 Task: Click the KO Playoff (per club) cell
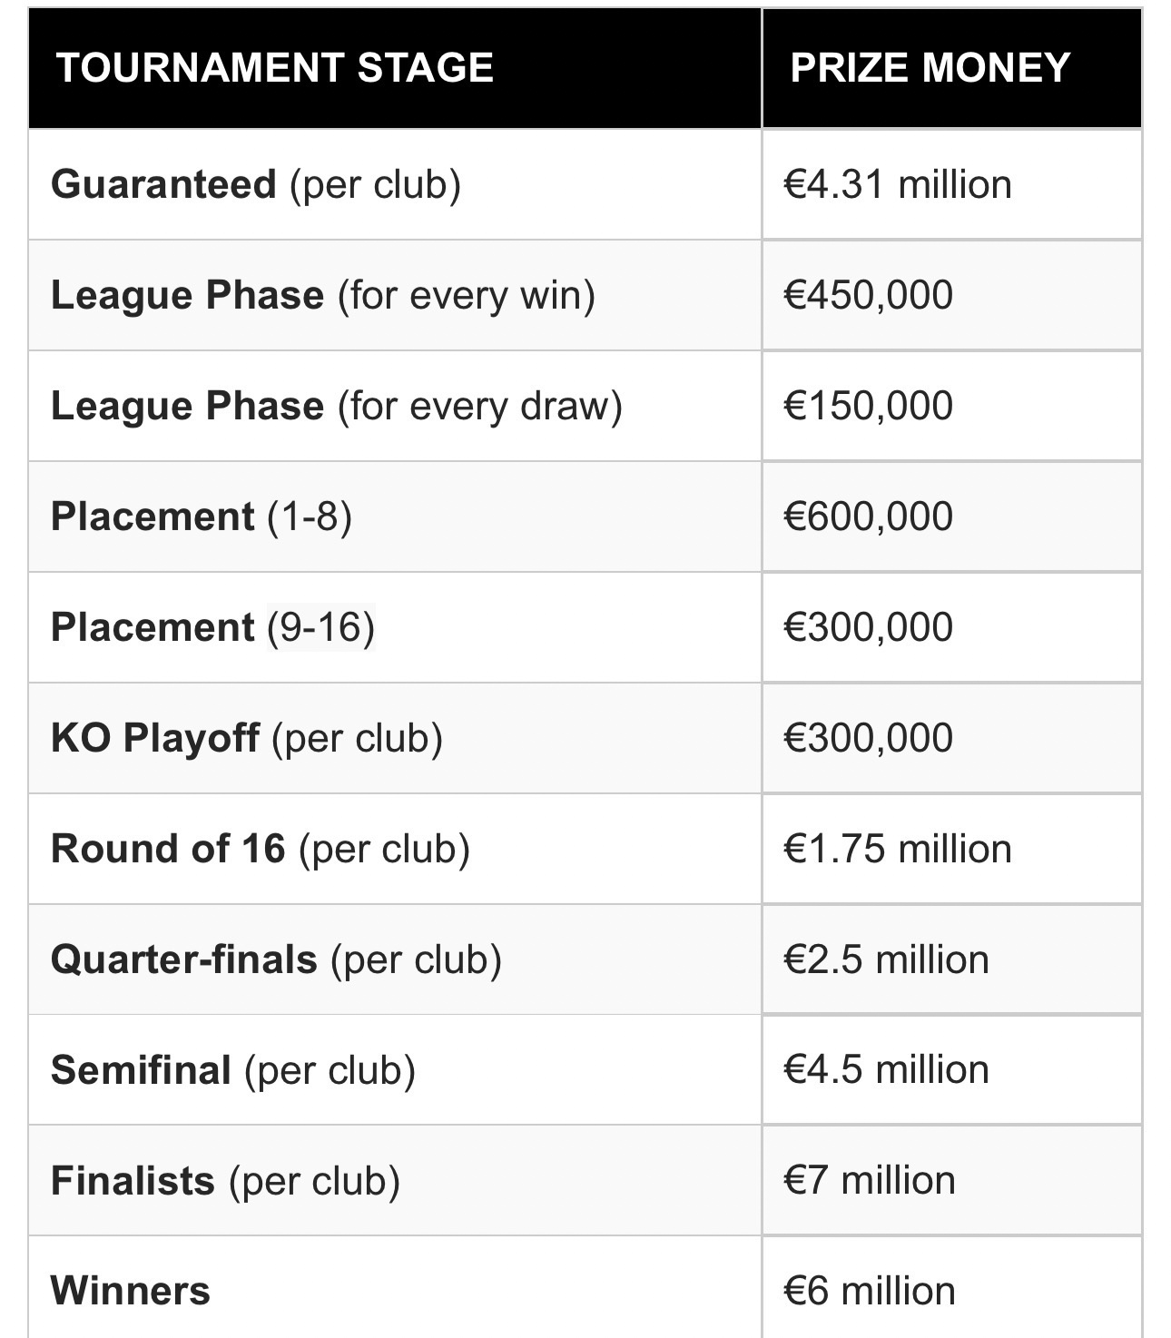coord(246,738)
